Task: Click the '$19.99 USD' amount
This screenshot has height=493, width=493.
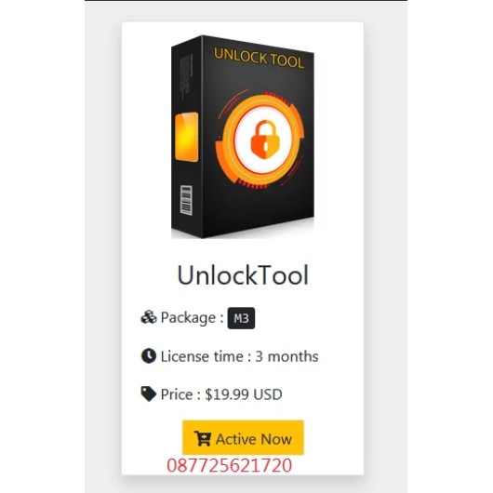Action: [x=244, y=394]
